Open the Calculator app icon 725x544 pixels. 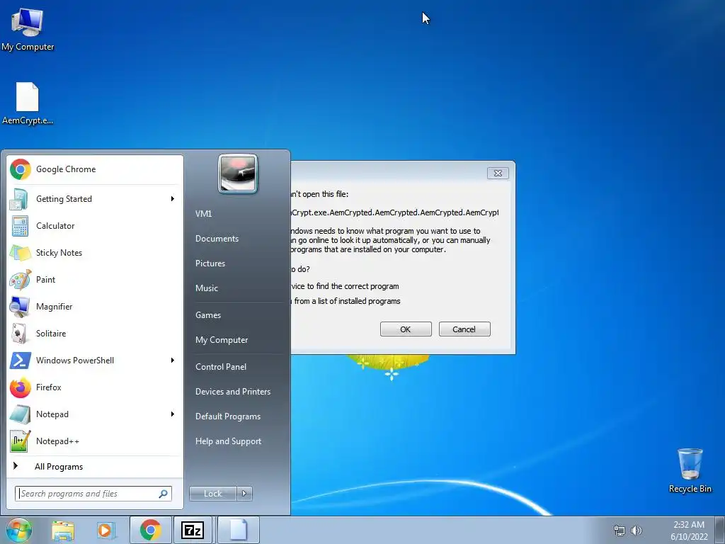point(19,226)
